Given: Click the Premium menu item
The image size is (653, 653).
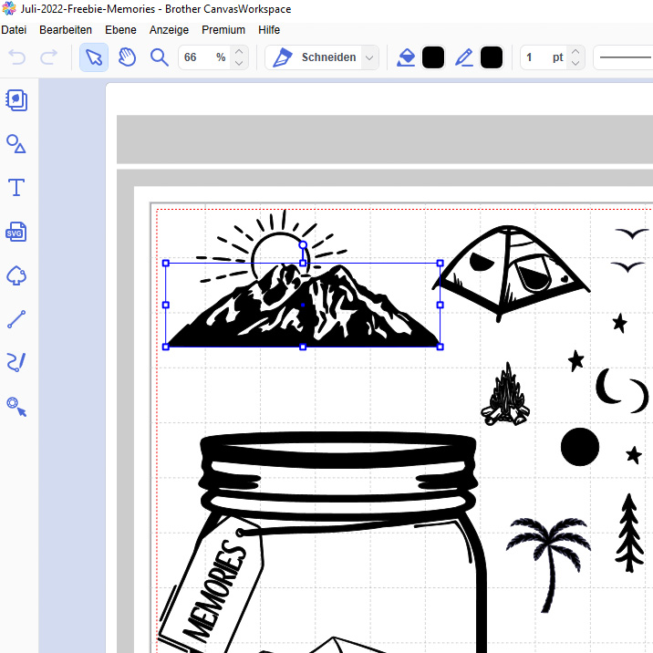Looking at the screenshot, I should 223,30.
